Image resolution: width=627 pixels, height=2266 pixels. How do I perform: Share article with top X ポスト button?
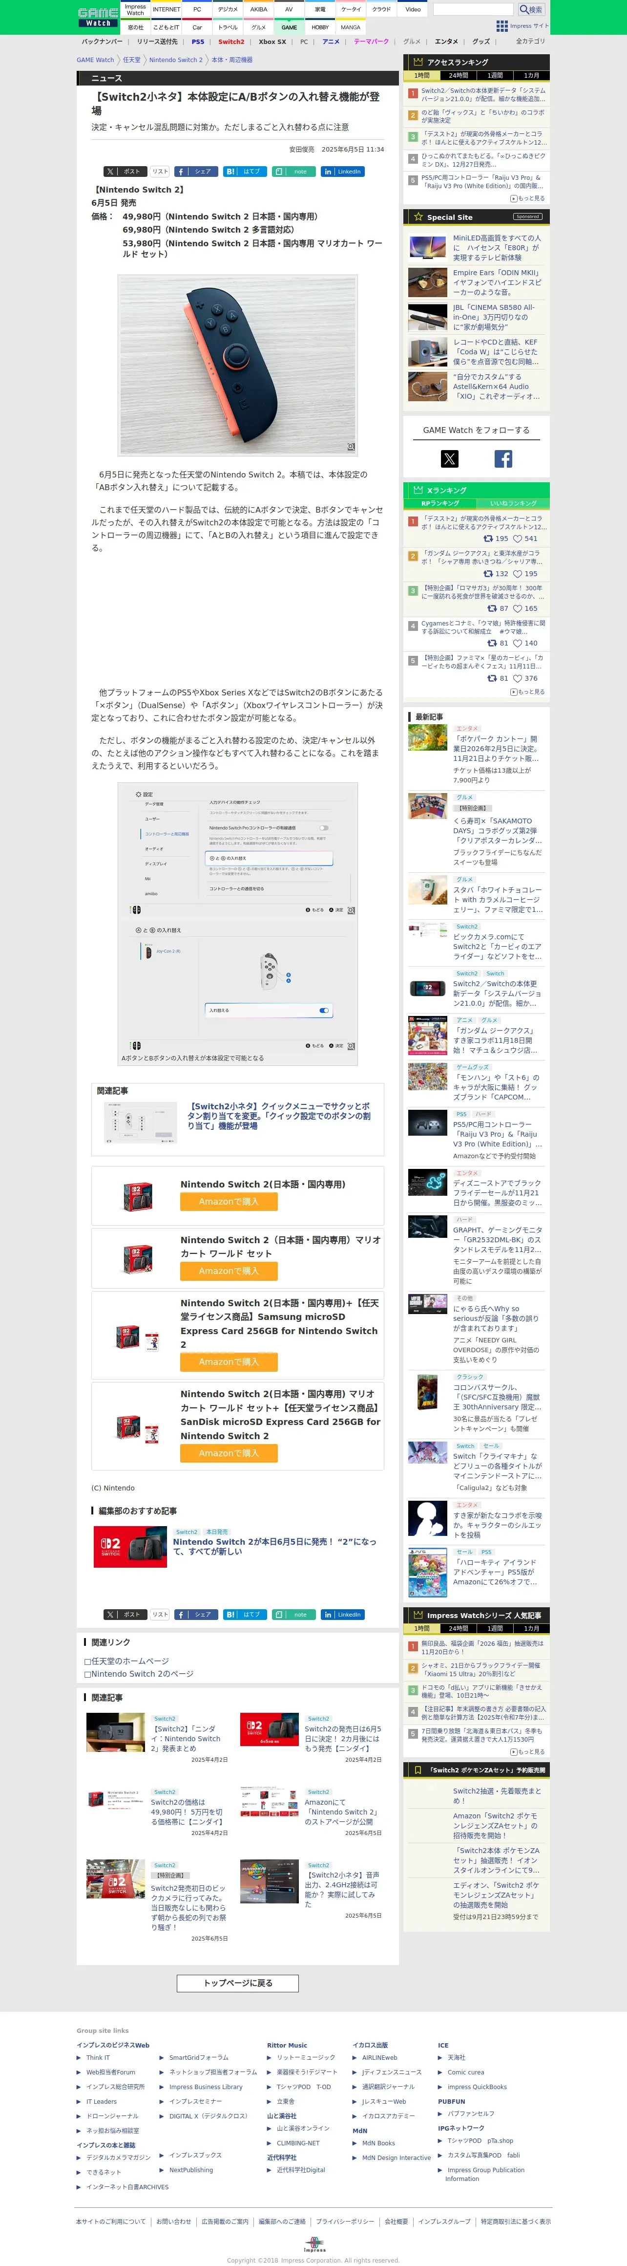[124, 172]
